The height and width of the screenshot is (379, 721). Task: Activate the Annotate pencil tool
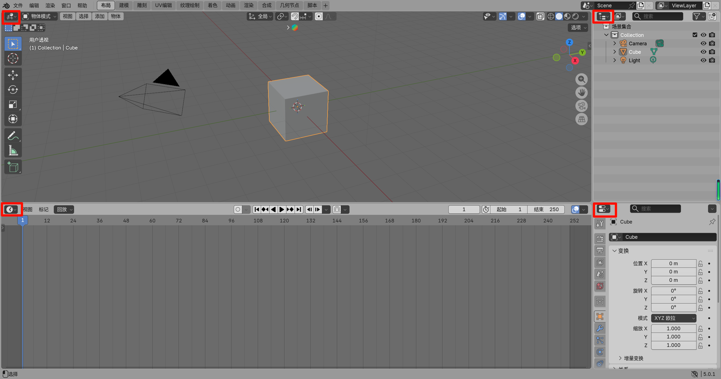click(13, 136)
